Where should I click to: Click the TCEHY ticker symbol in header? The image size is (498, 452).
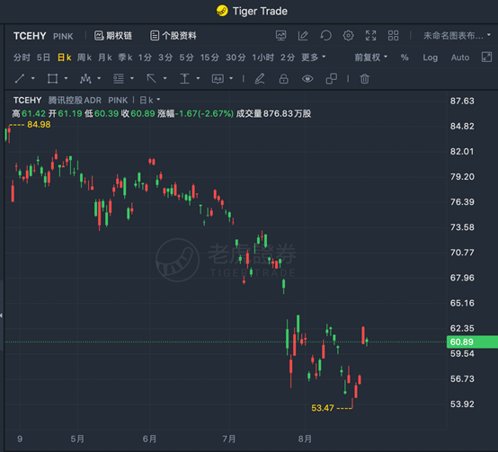[x=30, y=36]
